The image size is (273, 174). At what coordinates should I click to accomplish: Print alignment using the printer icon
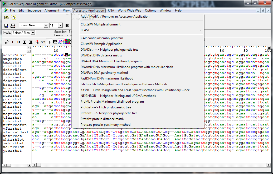[x=13, y=26]
